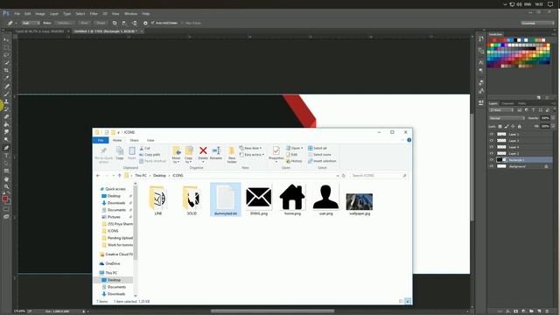
Task: Hide the Layer 3 layer
Action: click(x=492, y=141)
